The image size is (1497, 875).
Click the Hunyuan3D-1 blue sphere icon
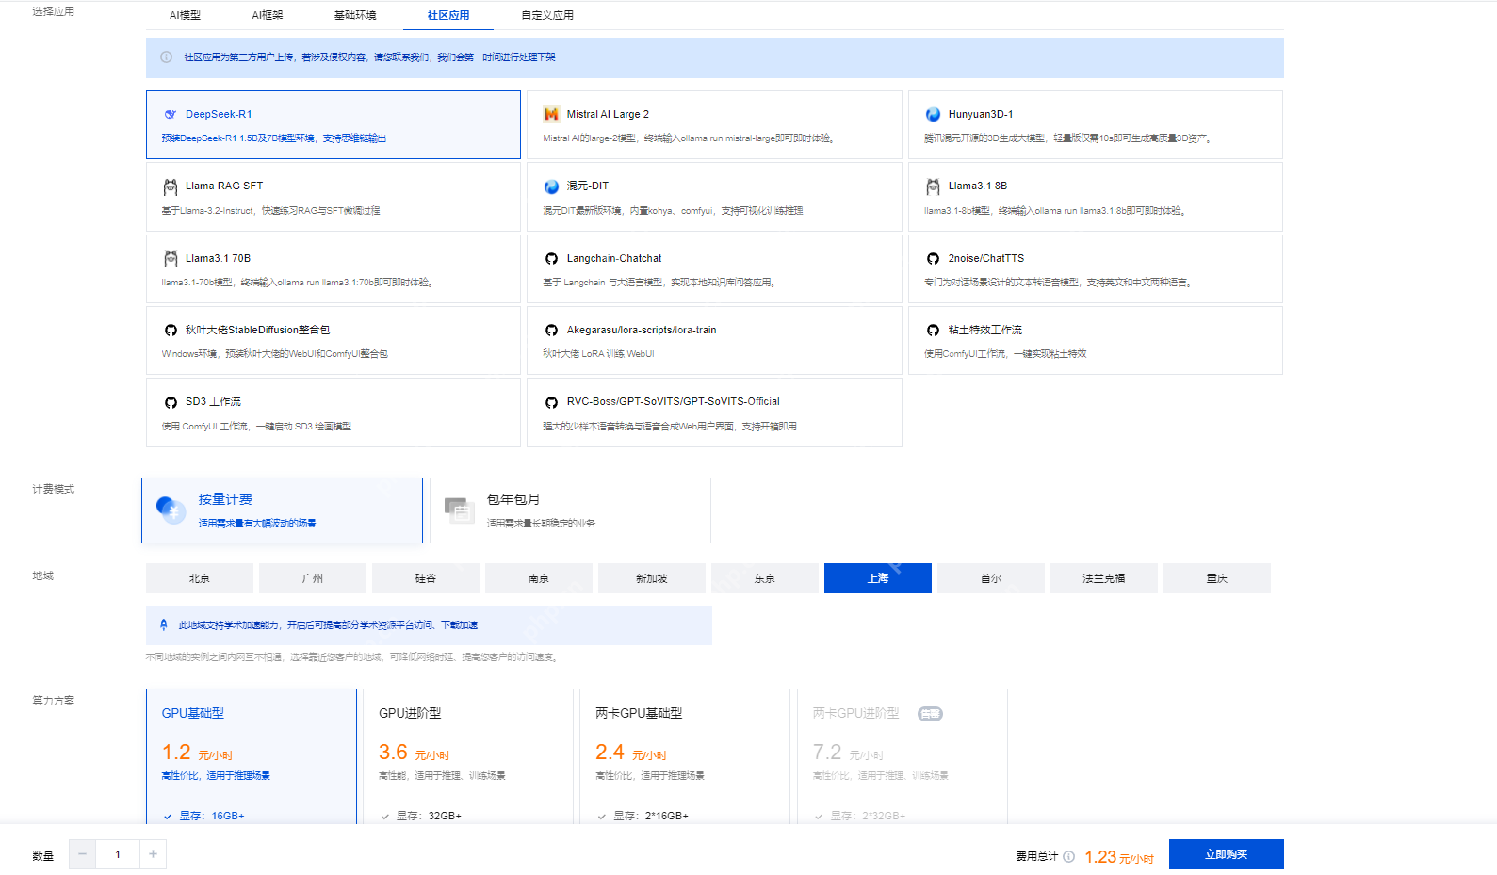pos(933,114)
